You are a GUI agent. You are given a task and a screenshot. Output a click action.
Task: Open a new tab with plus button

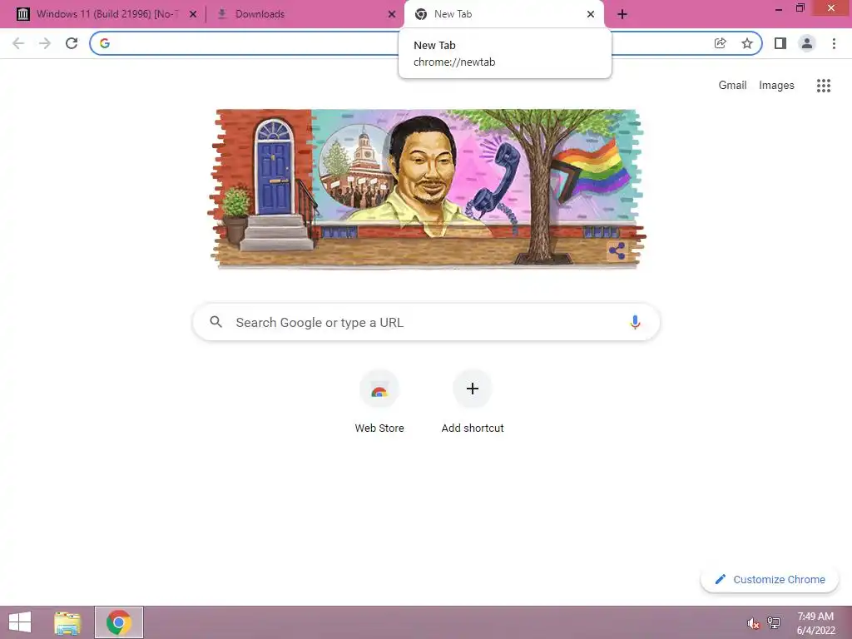pyautogui.click(x=622, y=14)
